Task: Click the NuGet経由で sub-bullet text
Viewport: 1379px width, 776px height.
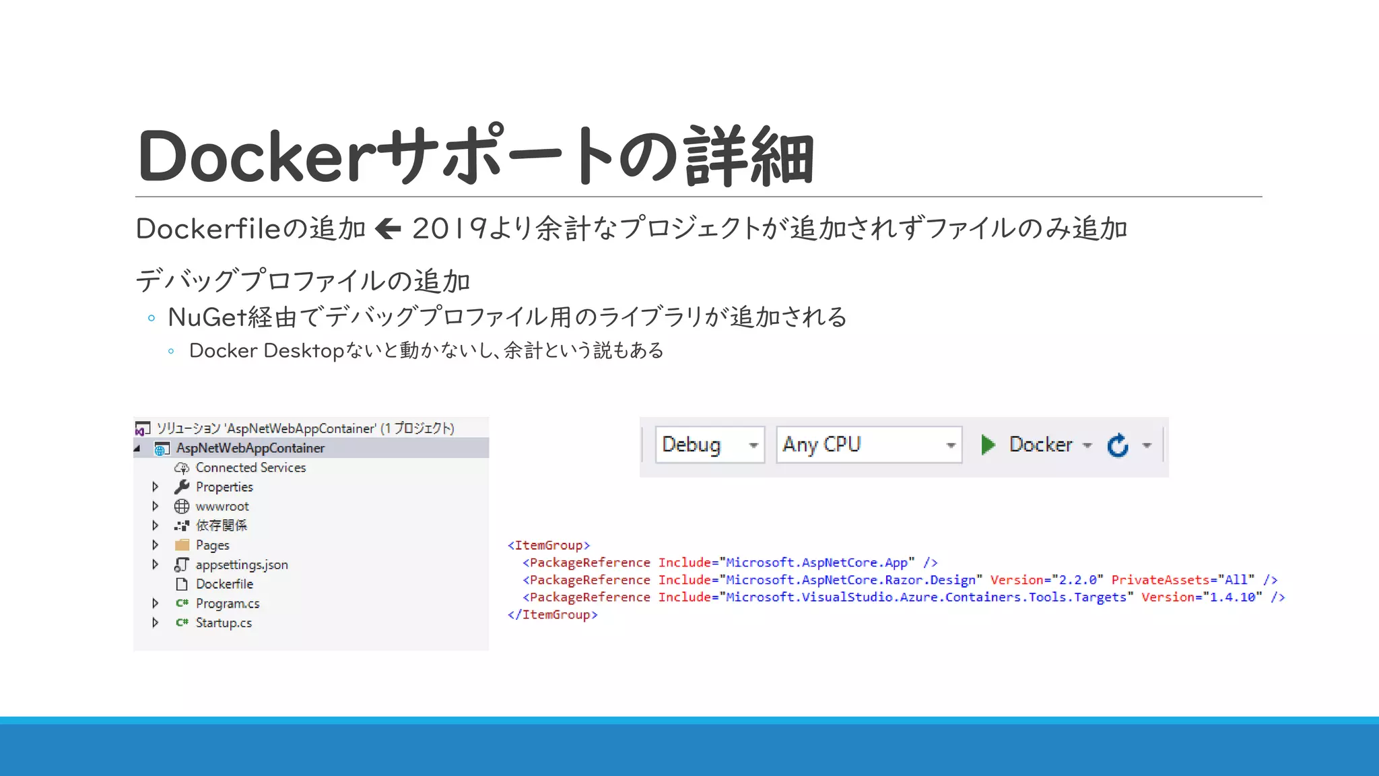Action: (x=507, y=317)
